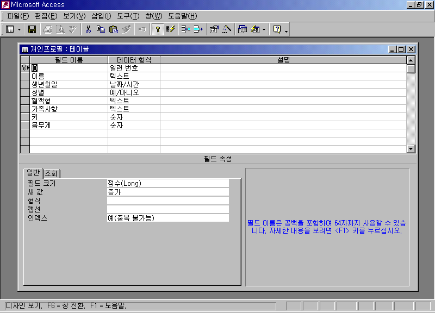Click the Copy toolbar icon
Image resolution: width=435 pixels, height=313 pixels.
pyautogui.click(x=101, y=29)
